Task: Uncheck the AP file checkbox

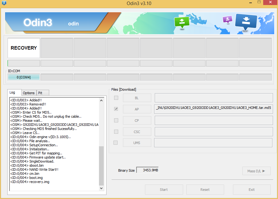Action: [x=116, y=109]
